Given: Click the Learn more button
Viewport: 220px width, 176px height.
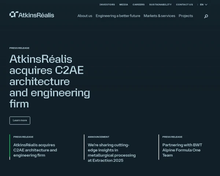Looking at the screenshot, I should pyautogui.click(x=20, y=120).
